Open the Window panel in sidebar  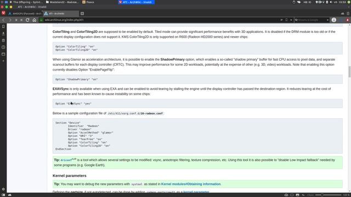pos(3,54)
